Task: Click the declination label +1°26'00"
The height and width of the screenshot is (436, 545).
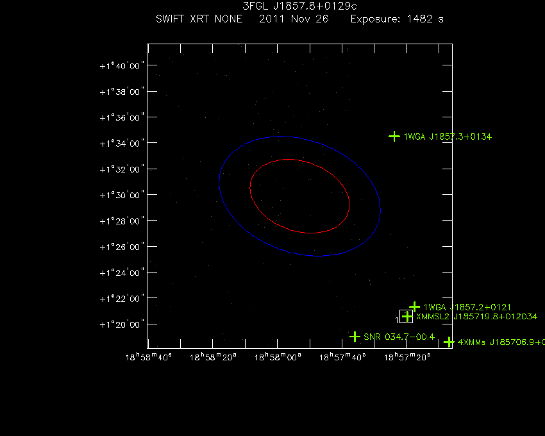Action: [x=122, y=247]
